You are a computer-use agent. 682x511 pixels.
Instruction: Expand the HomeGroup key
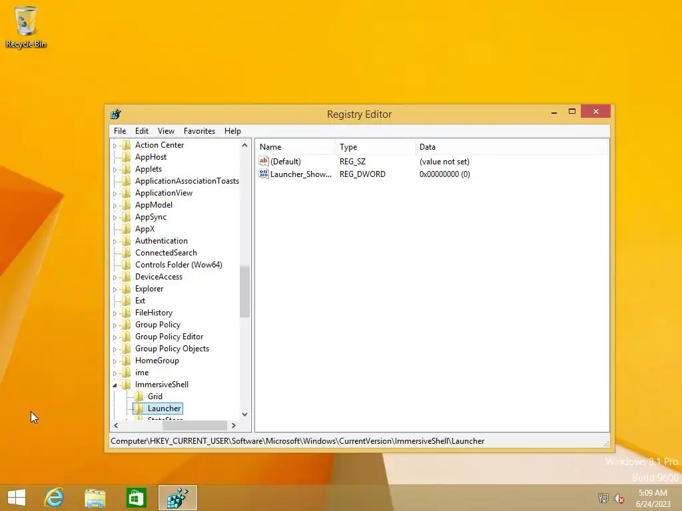click(x=115, y=361)
